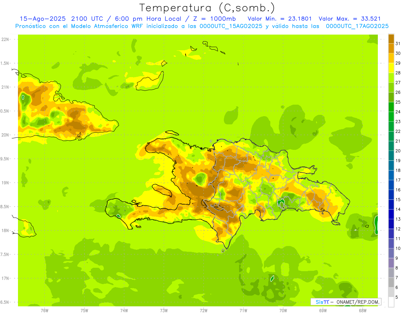Click the legend value '28' on colorbar
407x315 pixels.
[x=398, y=73]
